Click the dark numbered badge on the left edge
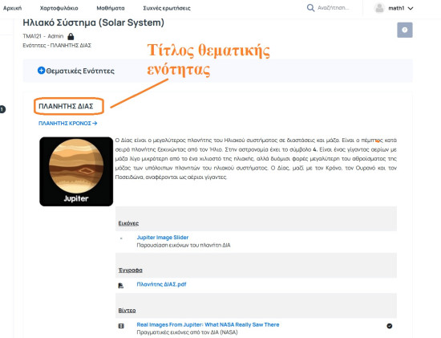 [2, 109]
